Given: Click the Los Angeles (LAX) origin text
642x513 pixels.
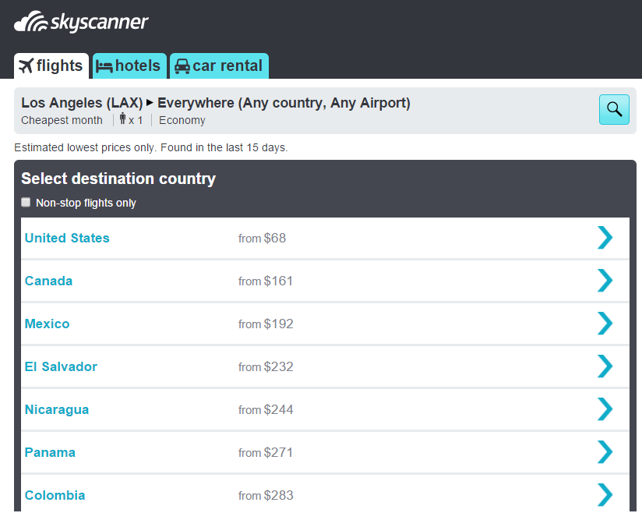Looking at the screenshot, I should tap(82, 103).
